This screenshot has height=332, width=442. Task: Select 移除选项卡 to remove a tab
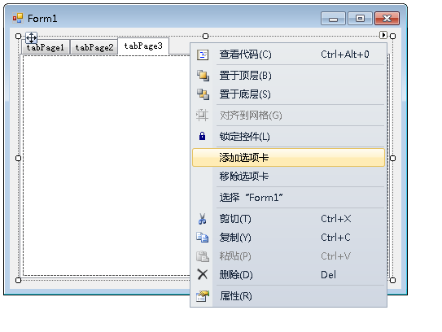(288, 177)
